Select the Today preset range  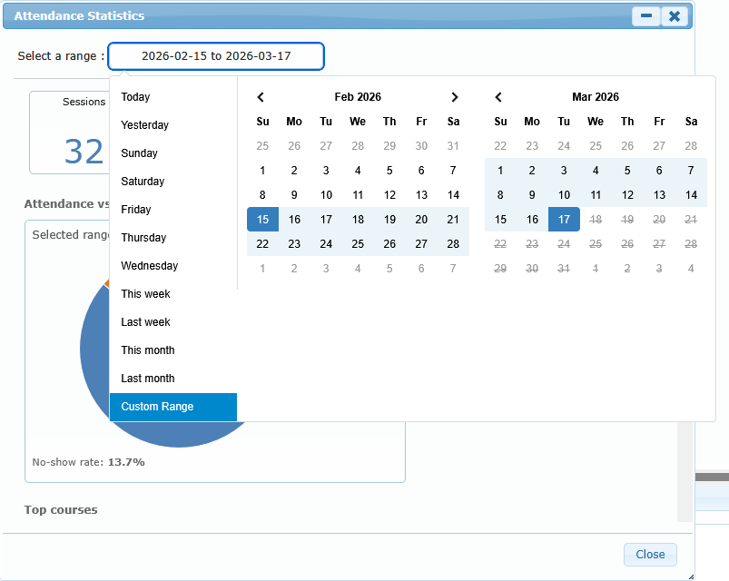point(136,97)
